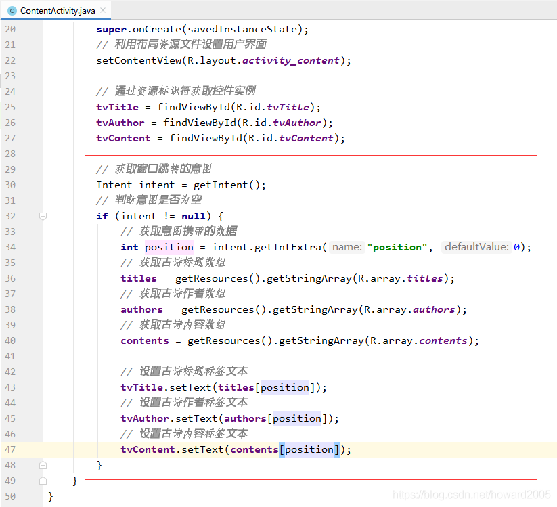Click 'titles' variable on line 36

coord(139,279)
